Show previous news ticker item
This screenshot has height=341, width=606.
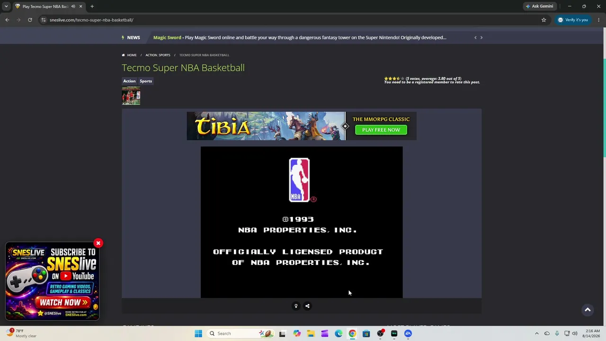(x=475, y=37)
